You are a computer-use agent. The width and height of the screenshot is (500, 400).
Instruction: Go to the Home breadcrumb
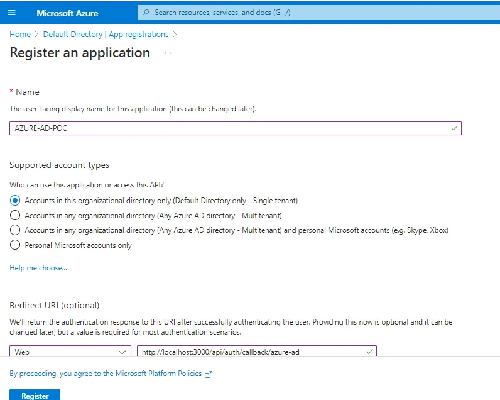(20, 34)
